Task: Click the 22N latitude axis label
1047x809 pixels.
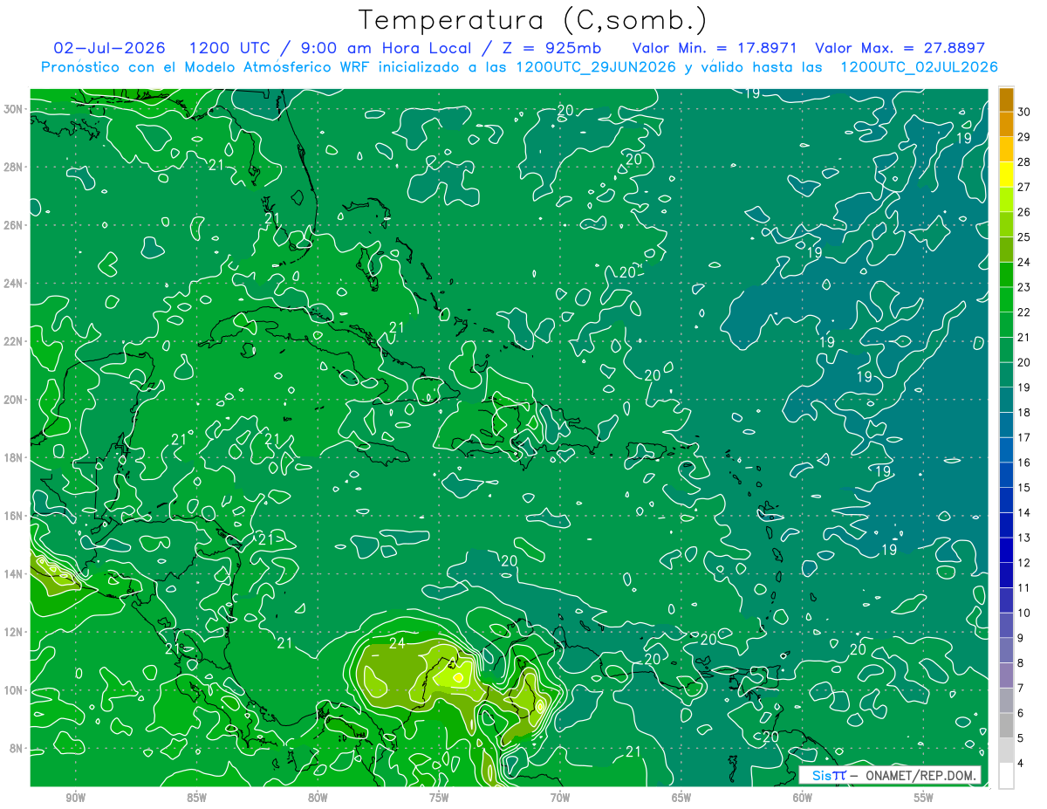Action: pyautogui.click(x=14, y=341)
